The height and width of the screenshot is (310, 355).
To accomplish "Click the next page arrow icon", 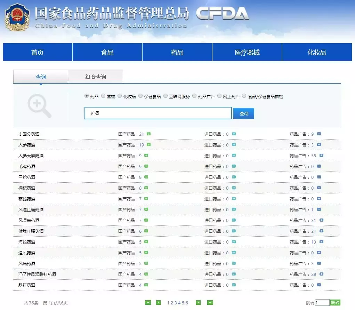I will 198,303.
